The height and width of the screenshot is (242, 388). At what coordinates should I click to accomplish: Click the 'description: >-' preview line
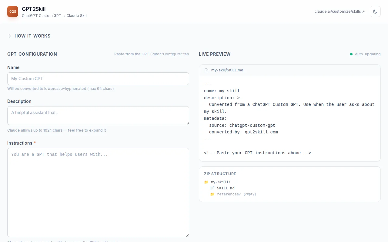click(223, 98)
